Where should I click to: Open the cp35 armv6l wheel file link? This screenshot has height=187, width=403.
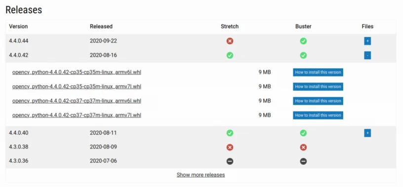77,72
